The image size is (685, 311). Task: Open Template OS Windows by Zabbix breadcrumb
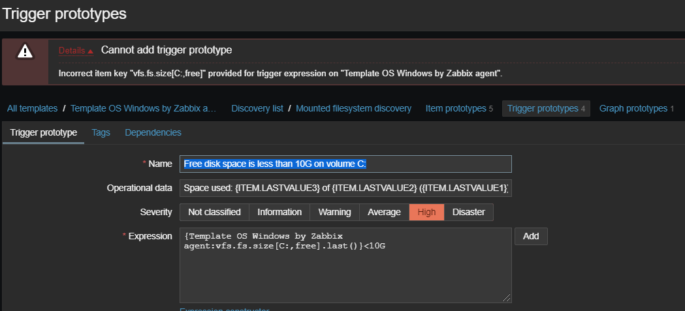143,108
